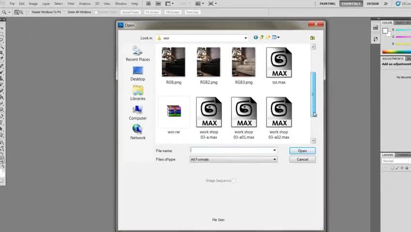The image size is (411, 232).
Task: Open the File menu
Action: point(12,4)
